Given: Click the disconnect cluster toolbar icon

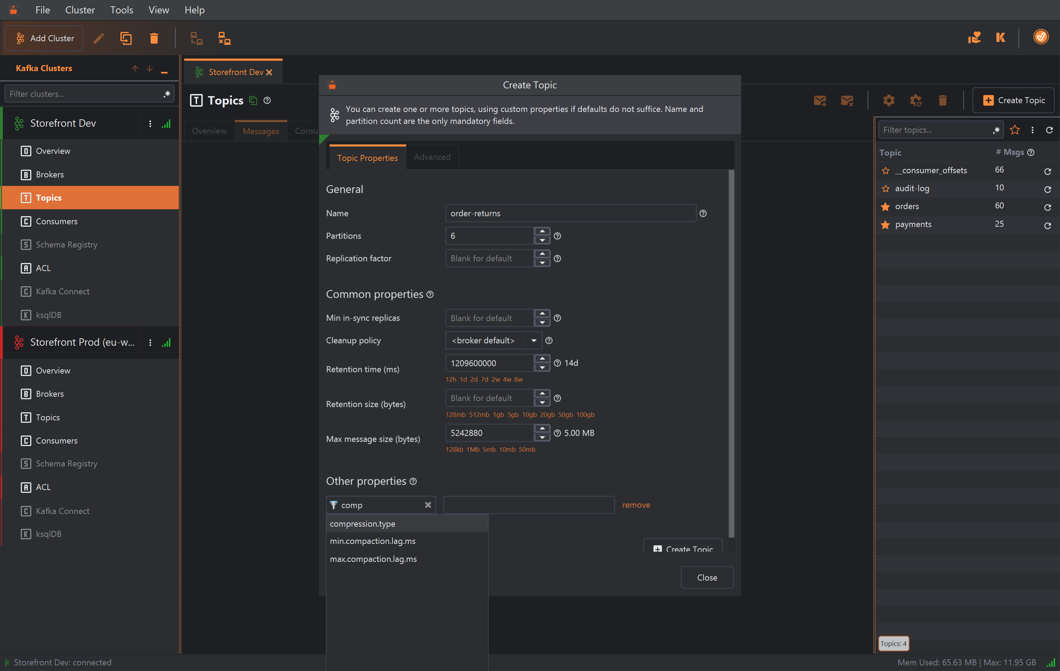Looking at the screenshot, I should (225, 38).
